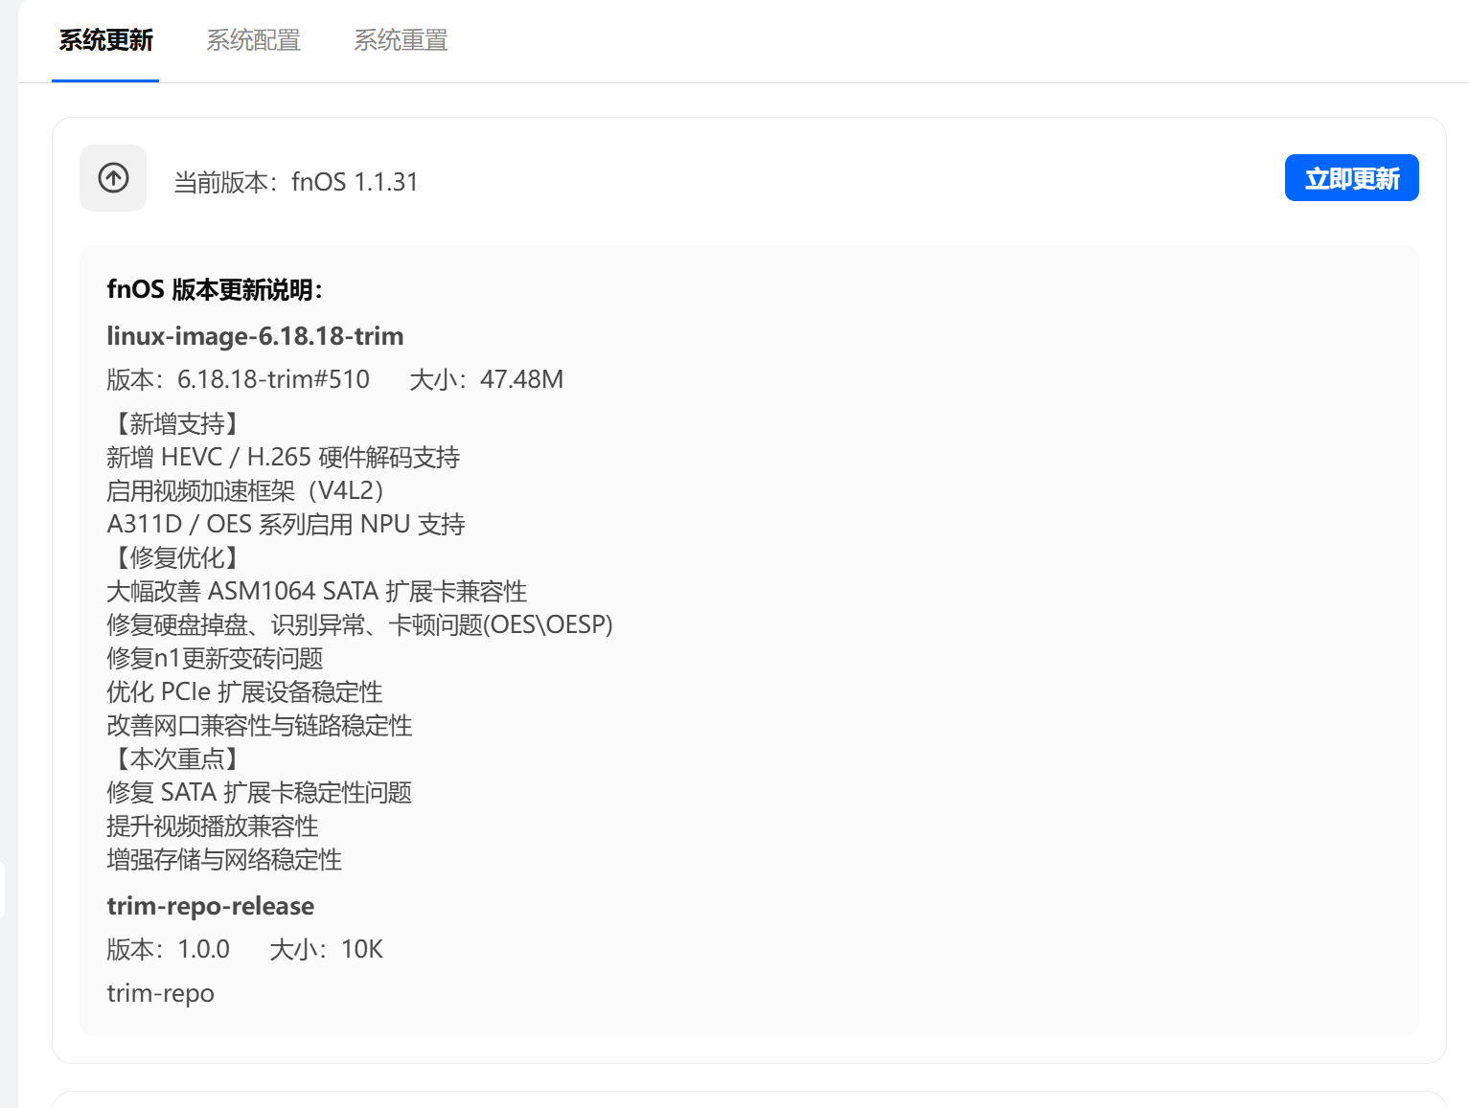Screen dimensions: 1469x1108
Task: Click the fnOS 版本更新说明 heading
Action: 215,289
